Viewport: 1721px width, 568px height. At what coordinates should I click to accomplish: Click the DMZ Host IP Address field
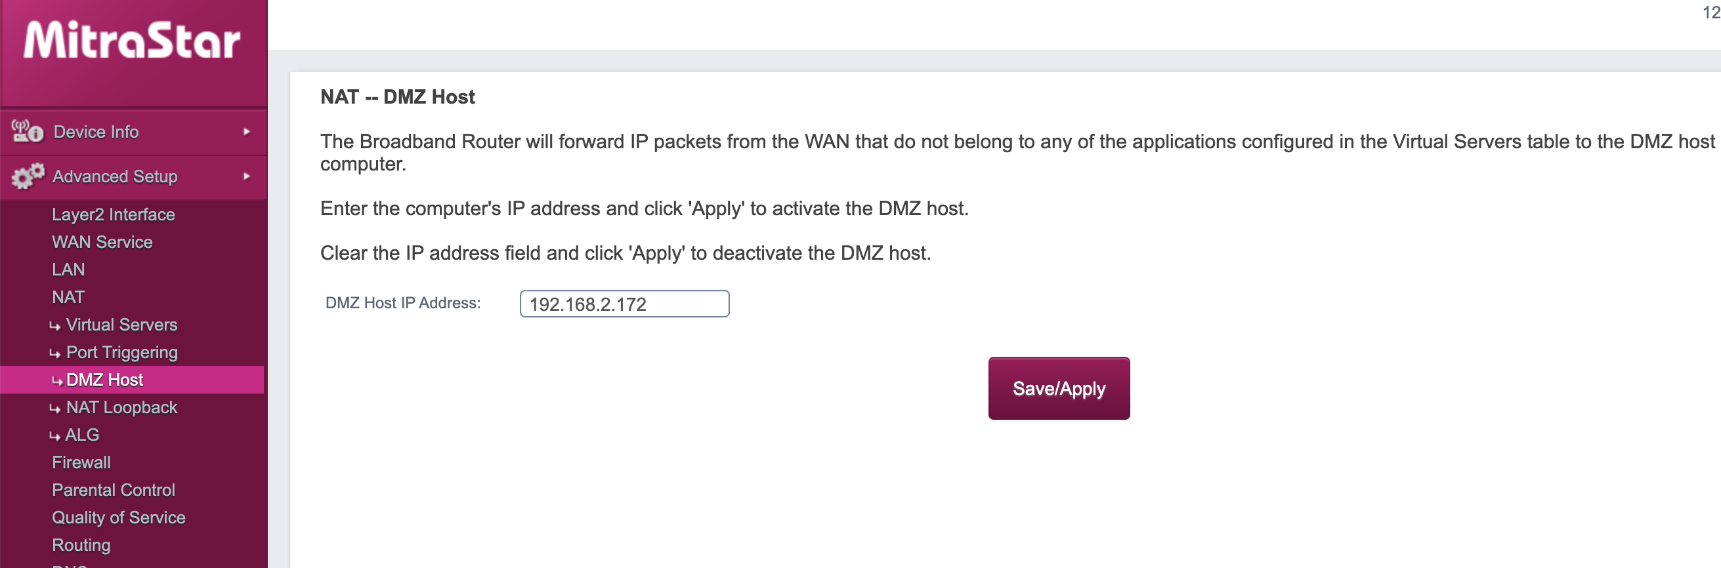click(x=624, y=304)
